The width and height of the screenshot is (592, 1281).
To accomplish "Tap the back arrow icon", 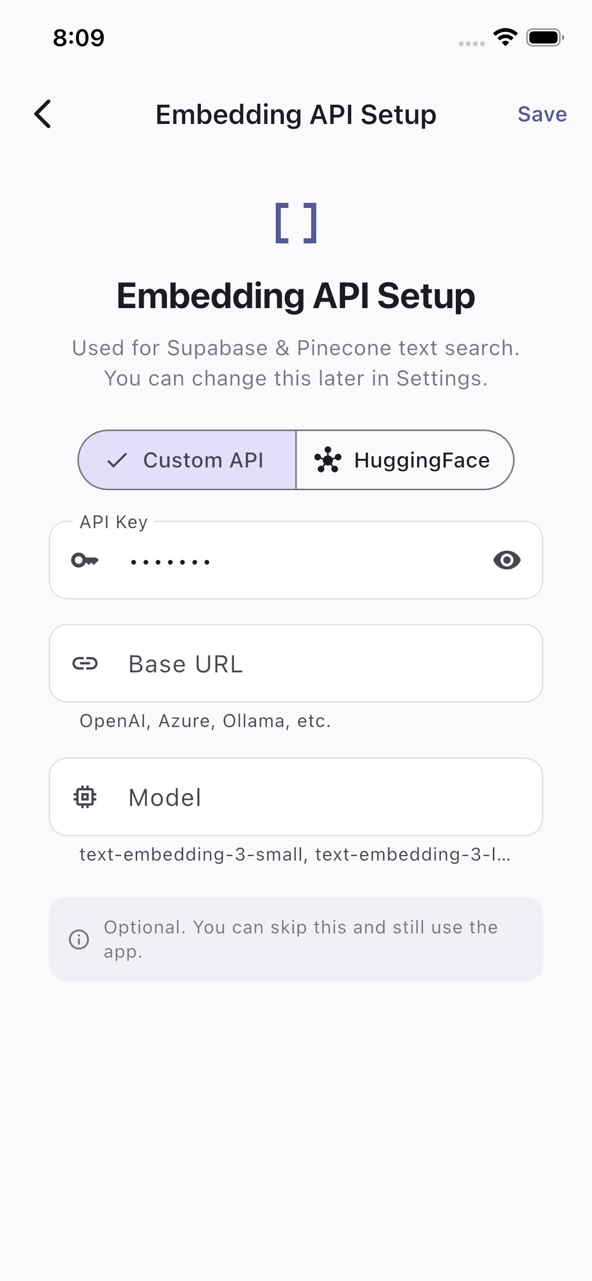I will click(43, 114).
